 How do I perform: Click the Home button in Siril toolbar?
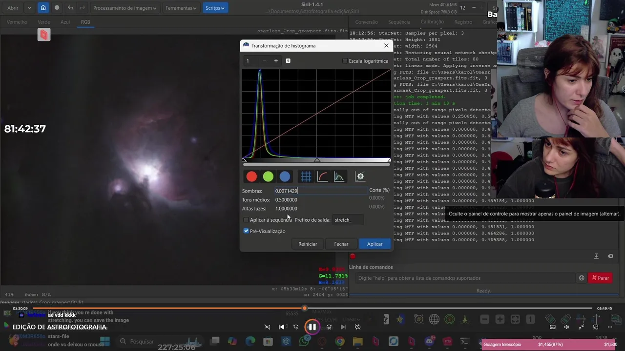(43, 8)
